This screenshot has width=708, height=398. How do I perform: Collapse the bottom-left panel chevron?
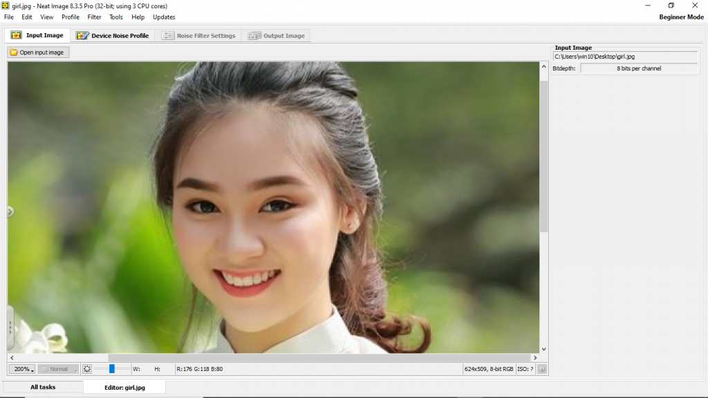pyautogui.click(x=10, y=325)
